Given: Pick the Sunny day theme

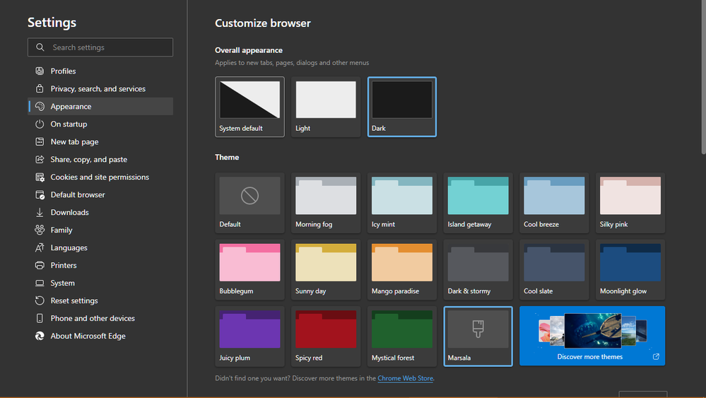Looking at the screenshot, I should pyautogui.click(x=326, y=269).
